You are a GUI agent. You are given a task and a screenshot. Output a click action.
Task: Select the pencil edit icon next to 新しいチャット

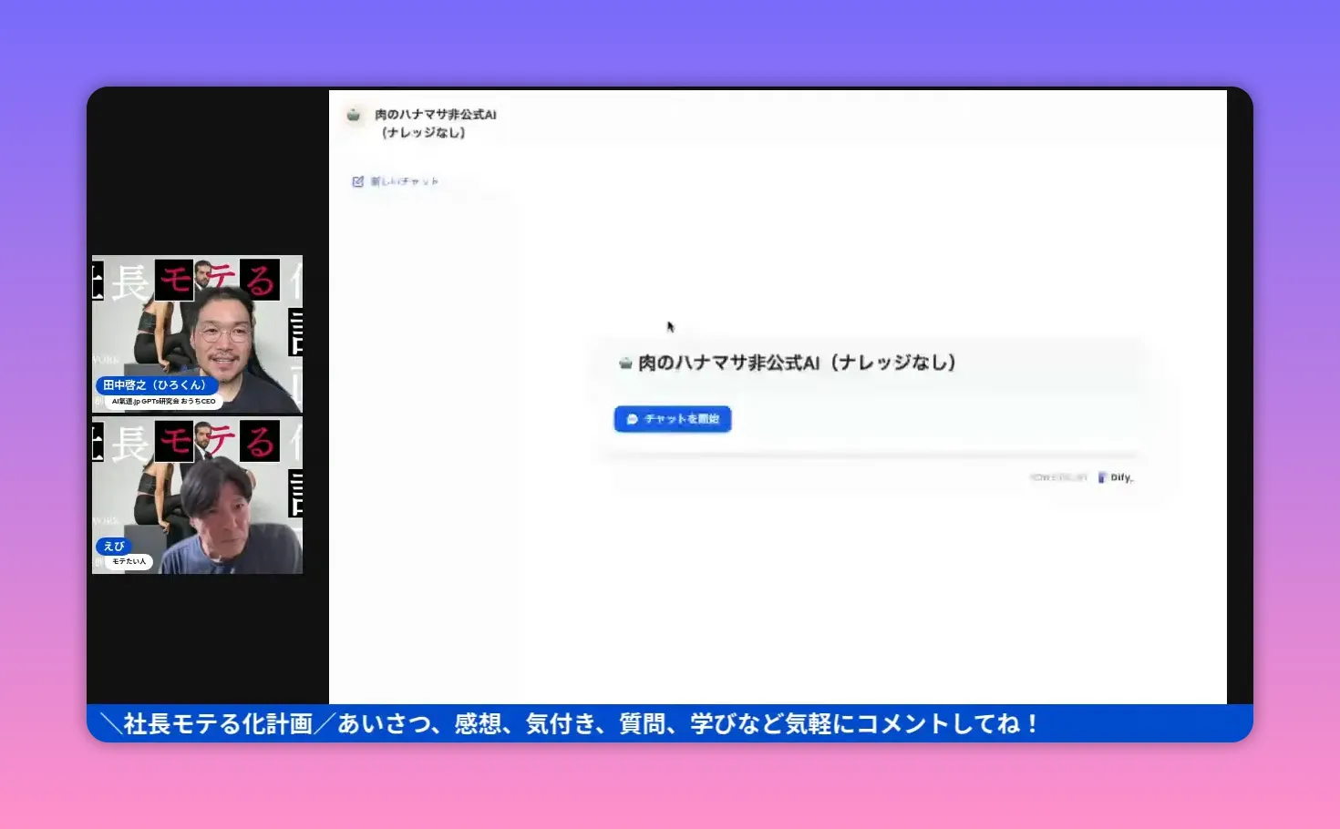(357, 180)
